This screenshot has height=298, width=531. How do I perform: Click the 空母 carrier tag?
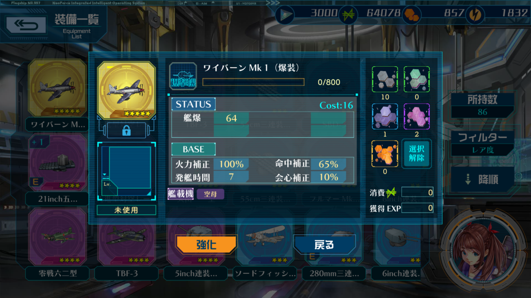(211, 194)
